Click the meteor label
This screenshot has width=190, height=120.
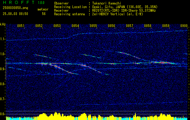click(x=43, y=9)
